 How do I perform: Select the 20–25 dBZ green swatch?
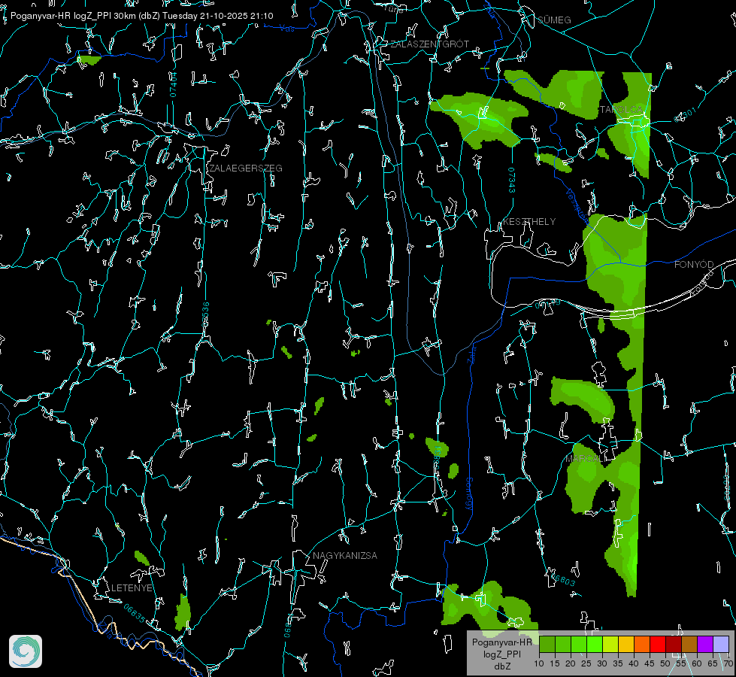tap(579, 644)
